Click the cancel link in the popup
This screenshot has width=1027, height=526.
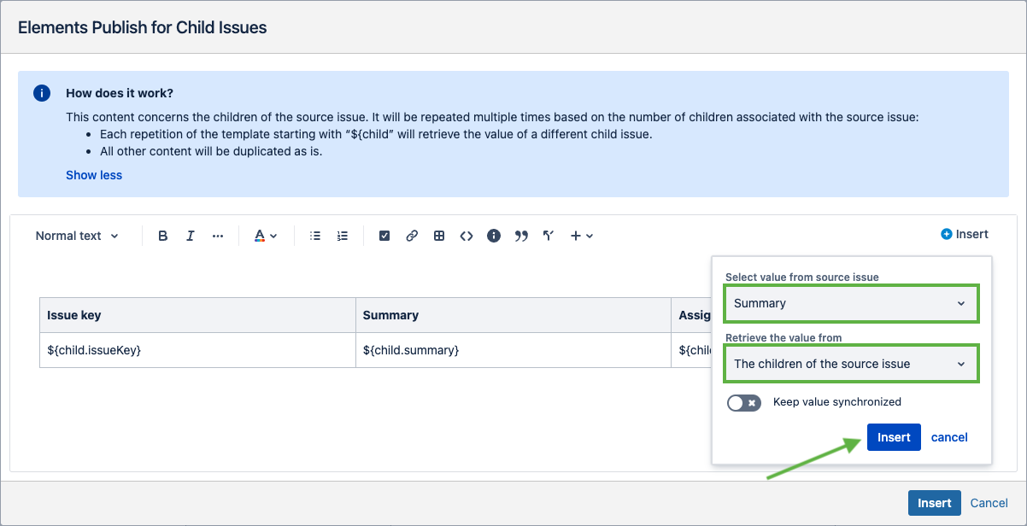(949, 437)
